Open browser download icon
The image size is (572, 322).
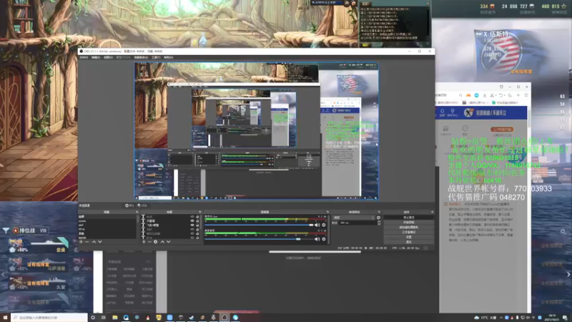pos(485,95)
